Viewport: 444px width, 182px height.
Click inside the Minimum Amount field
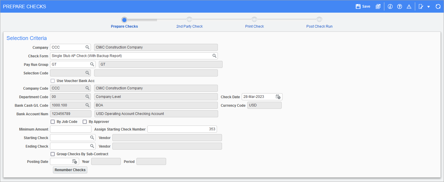pos(71,129)
